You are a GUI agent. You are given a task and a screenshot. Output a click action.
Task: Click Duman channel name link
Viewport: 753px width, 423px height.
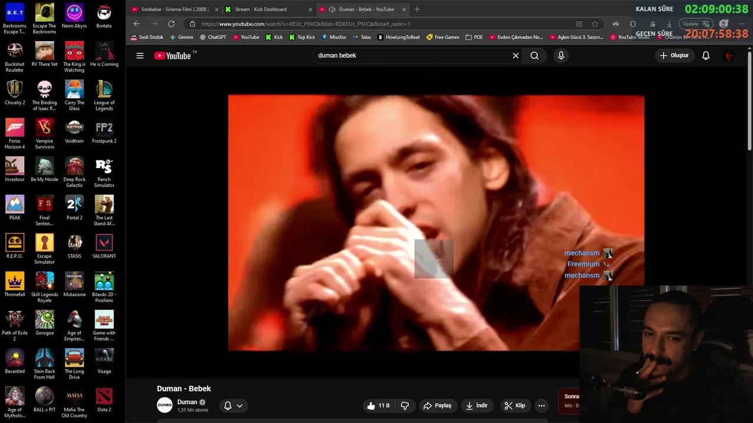[187, 402]
